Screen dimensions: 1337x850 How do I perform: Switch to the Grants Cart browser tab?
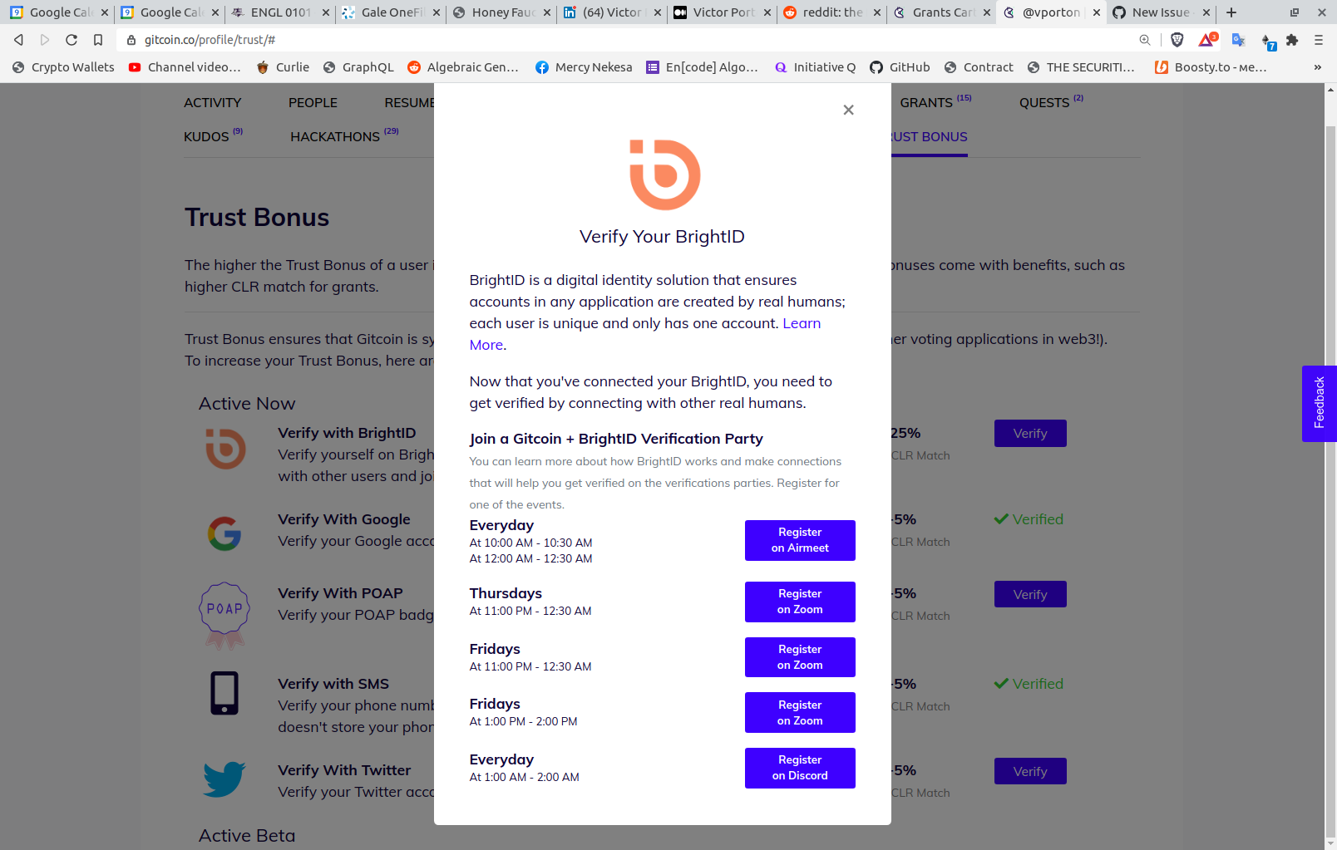(941, 12)
